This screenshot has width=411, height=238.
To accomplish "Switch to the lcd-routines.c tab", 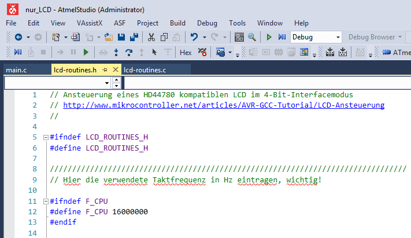I will pyautogui.click(x=145, y=69).
